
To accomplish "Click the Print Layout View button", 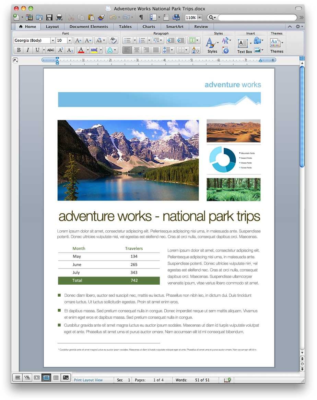I will click(x=46, y=378).
